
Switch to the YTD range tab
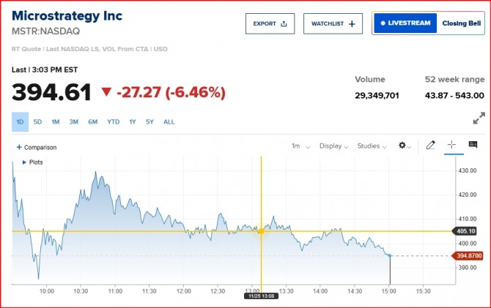tap(113, 121)
